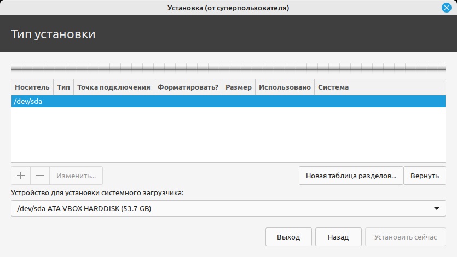Image resolution: width=457 pixels, height=257 pixels.
Task: Click the Система column header
Action: click(333, 87)
